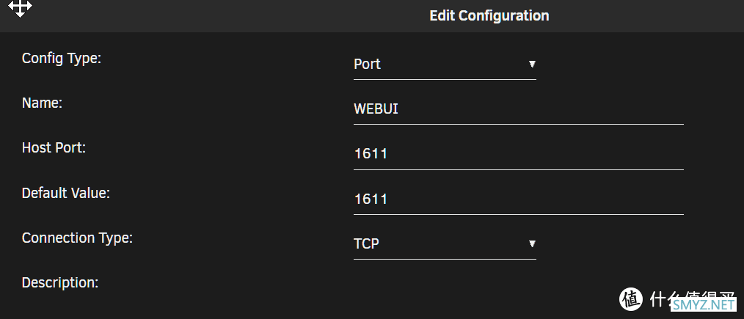Click the Description label

point(60,283)
